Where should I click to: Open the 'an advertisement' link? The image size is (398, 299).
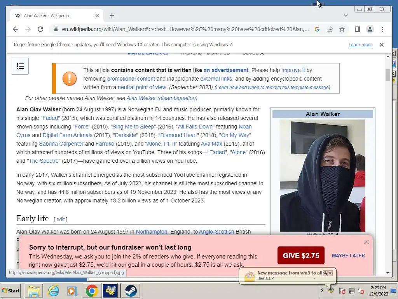[x=226, y=70]
